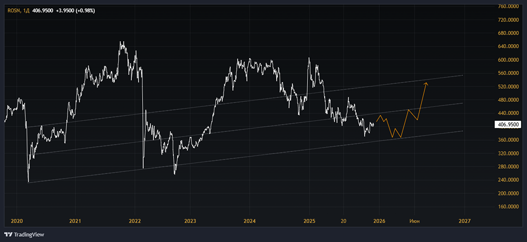Click the Июн label on time axis

tap(414, 221)
